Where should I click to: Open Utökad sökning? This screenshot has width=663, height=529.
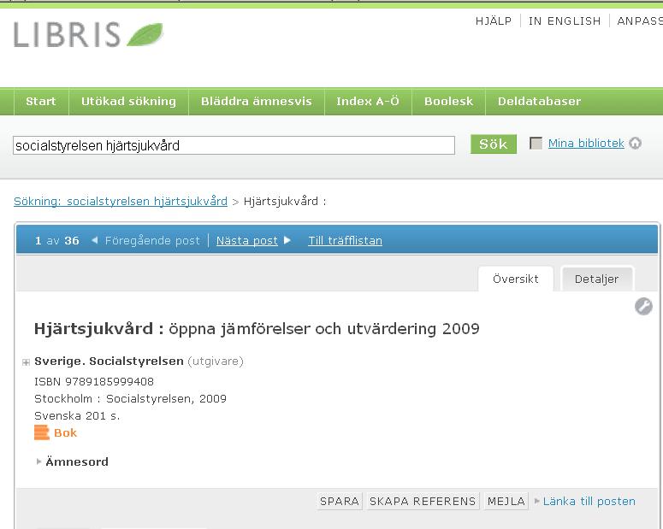pyautogui.click(x=128, y=102)
